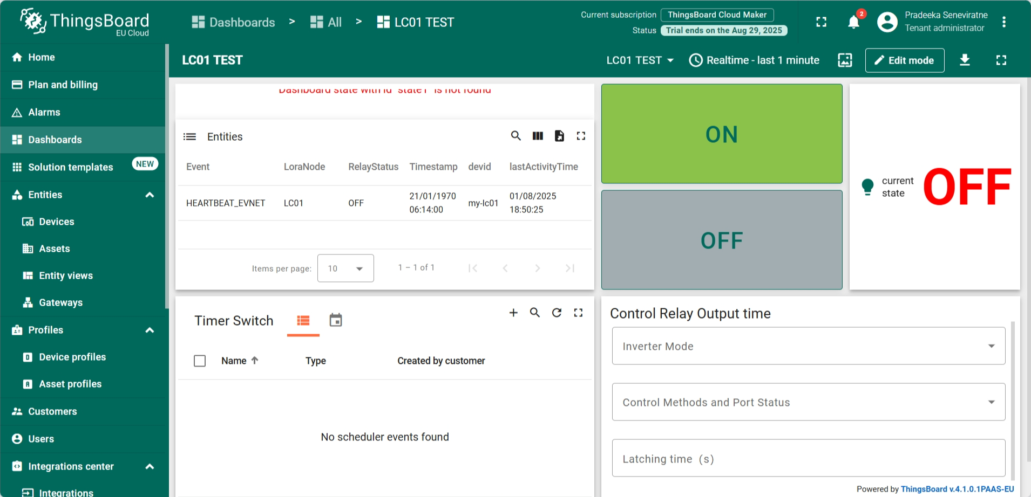1031x497 pixels.
Task: Jump to the last Entities page
Action: click(x=569, y=268)
